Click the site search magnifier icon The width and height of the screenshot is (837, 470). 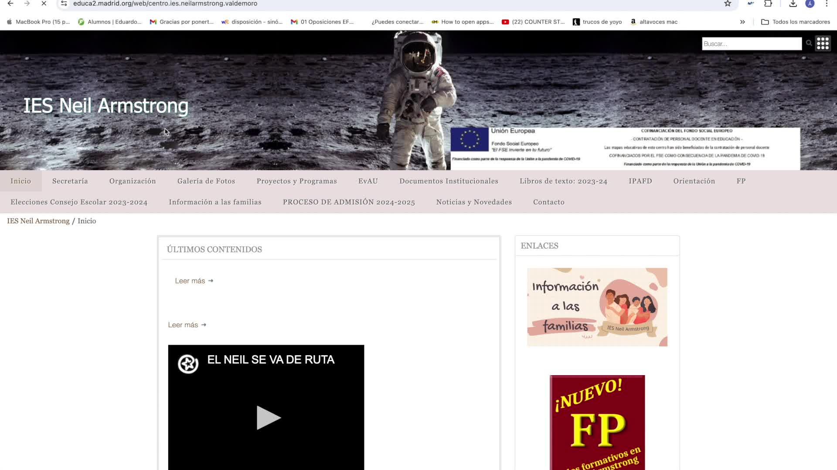[x=809, y=43]
